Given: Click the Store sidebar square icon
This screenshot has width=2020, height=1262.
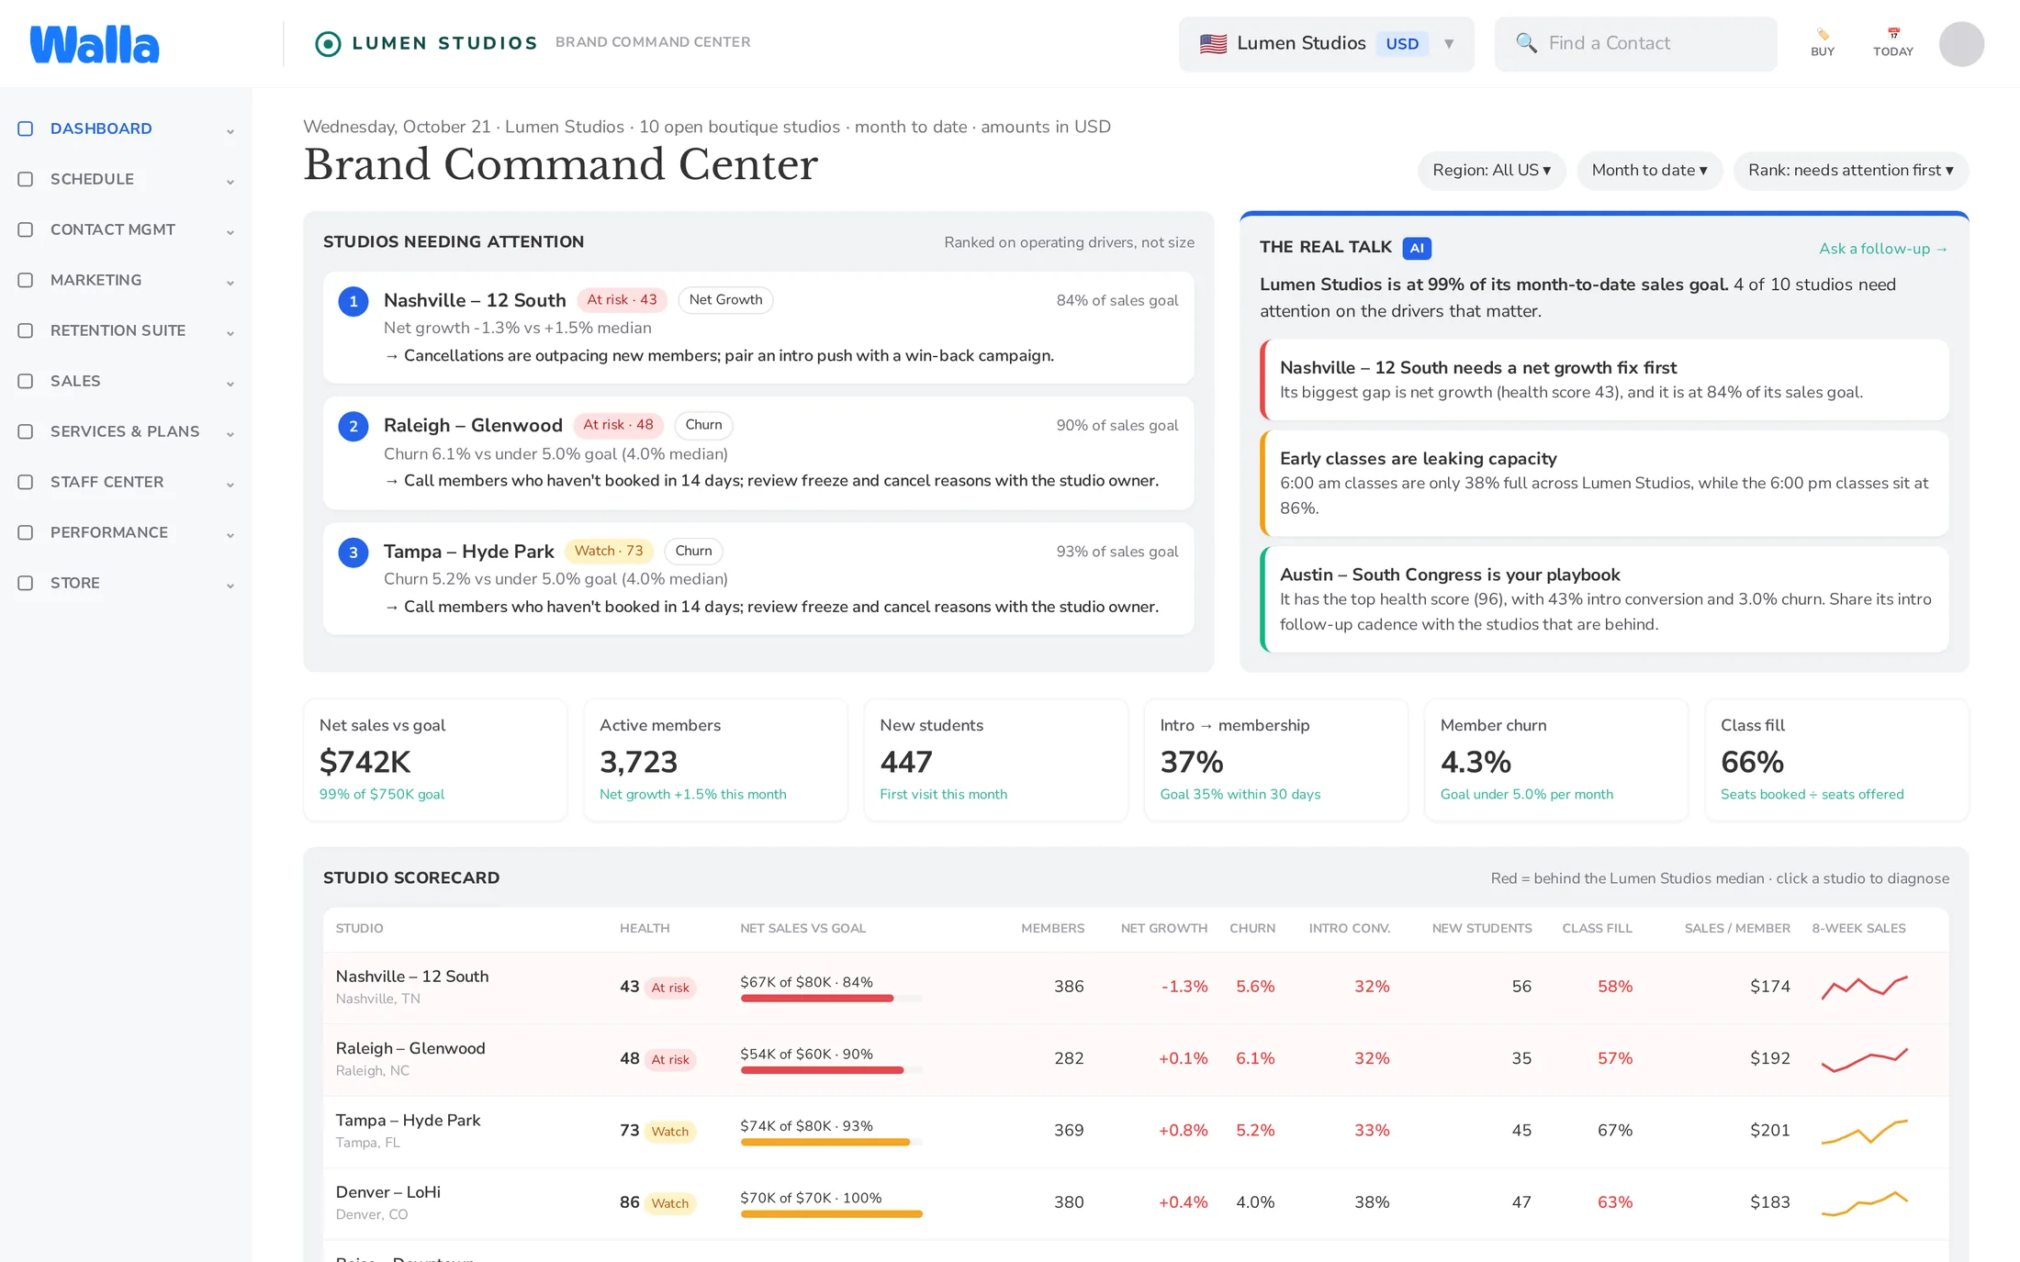Looking at the screenshot, I should tap(26, 583).
